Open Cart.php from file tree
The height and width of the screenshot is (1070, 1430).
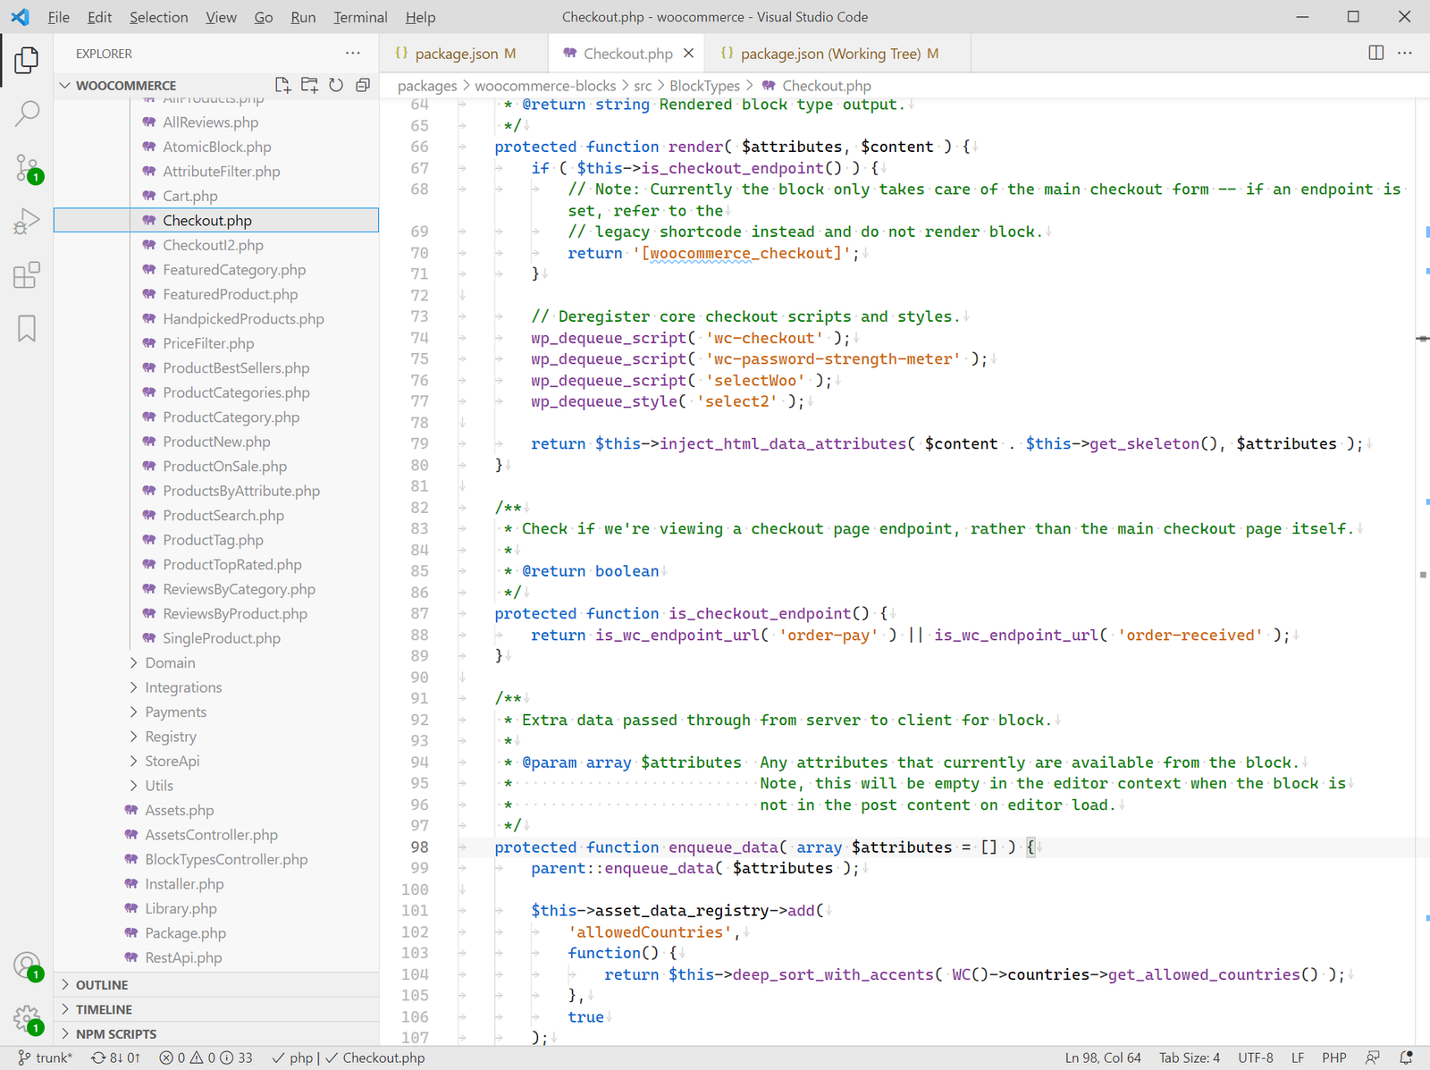(189, 196)
